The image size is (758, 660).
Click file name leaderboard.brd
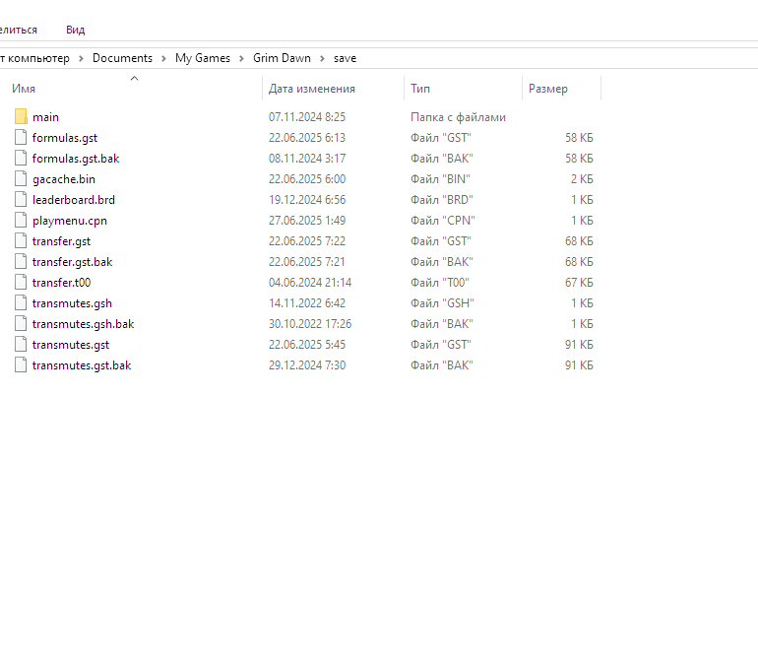74,200
